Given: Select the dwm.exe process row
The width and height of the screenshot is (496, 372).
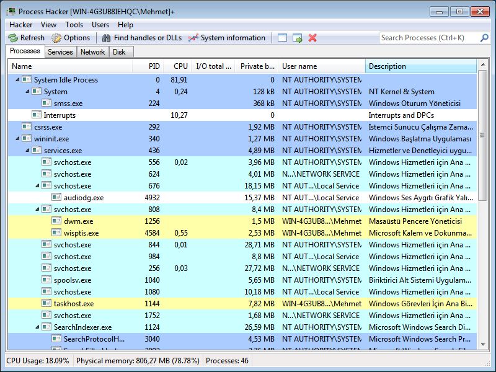Looking at the screenshot, I should pyautogui.click(x=242, y=221).
